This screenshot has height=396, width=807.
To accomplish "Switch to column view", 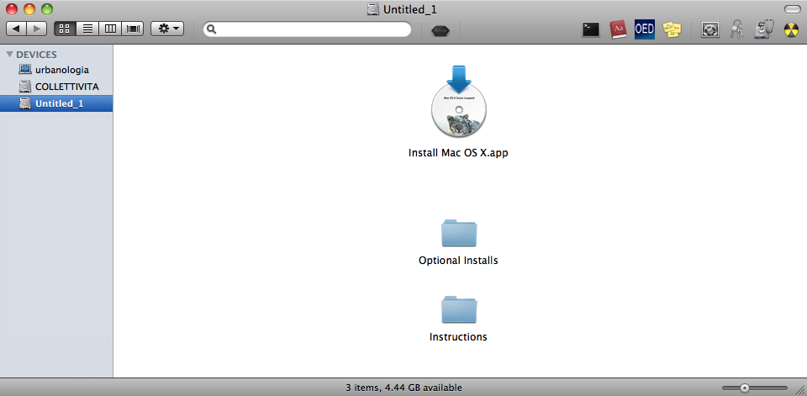I will click(x=110, y=29).
